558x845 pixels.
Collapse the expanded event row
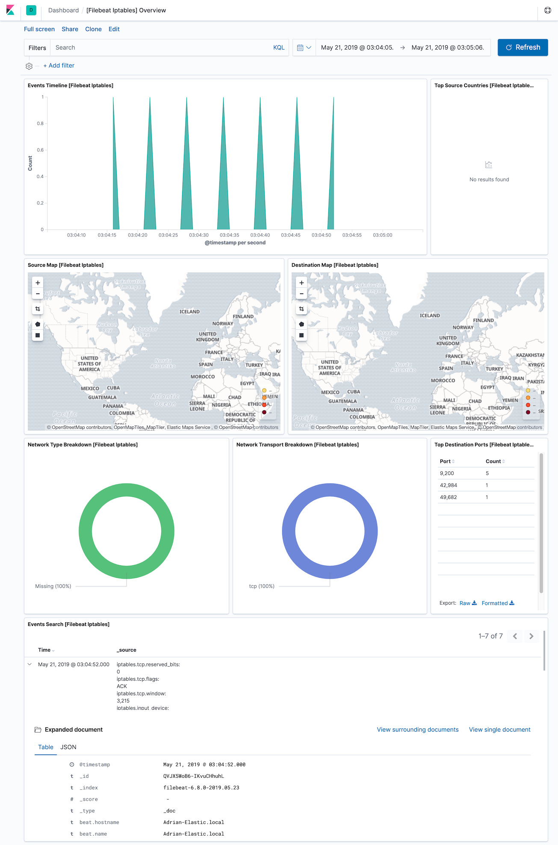tap(30, 665)
